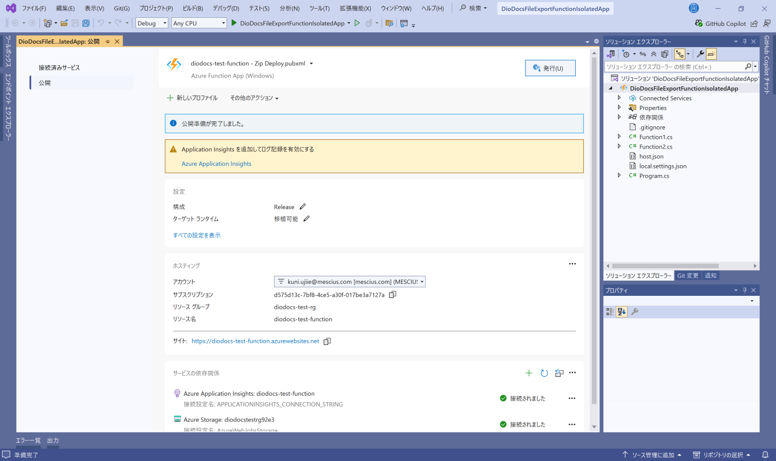
Task: Switch to the Git 変更 tab
Action: (688, 276)
